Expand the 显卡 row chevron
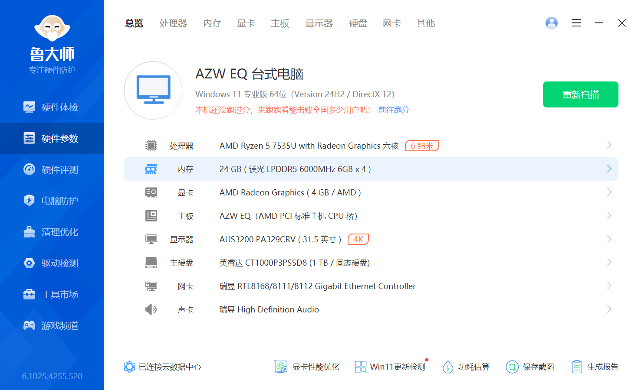This screenshot has width=638, height=390. click(609, 192)
